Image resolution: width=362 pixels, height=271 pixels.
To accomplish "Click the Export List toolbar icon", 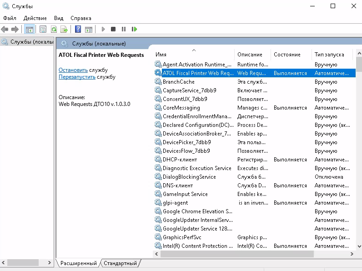I will [64, 29].
